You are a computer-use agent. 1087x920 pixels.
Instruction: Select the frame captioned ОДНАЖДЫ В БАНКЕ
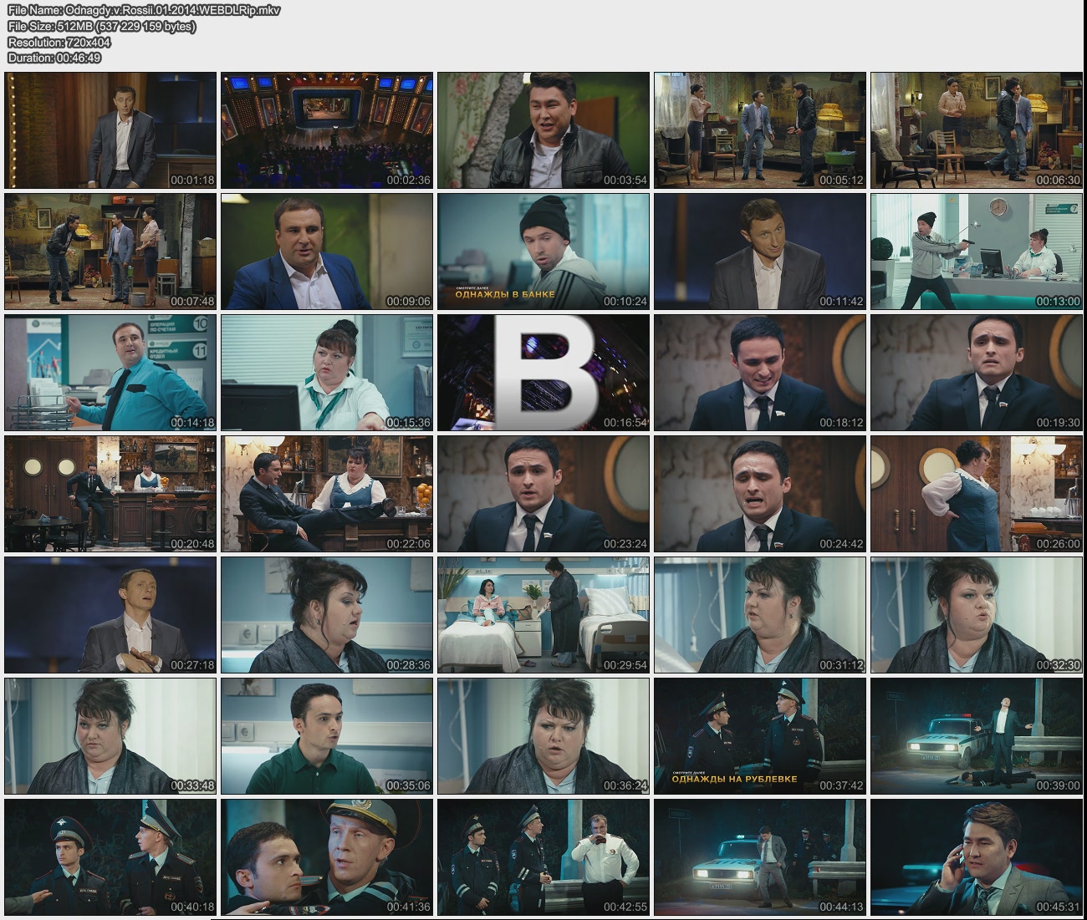tap(543, 252)
